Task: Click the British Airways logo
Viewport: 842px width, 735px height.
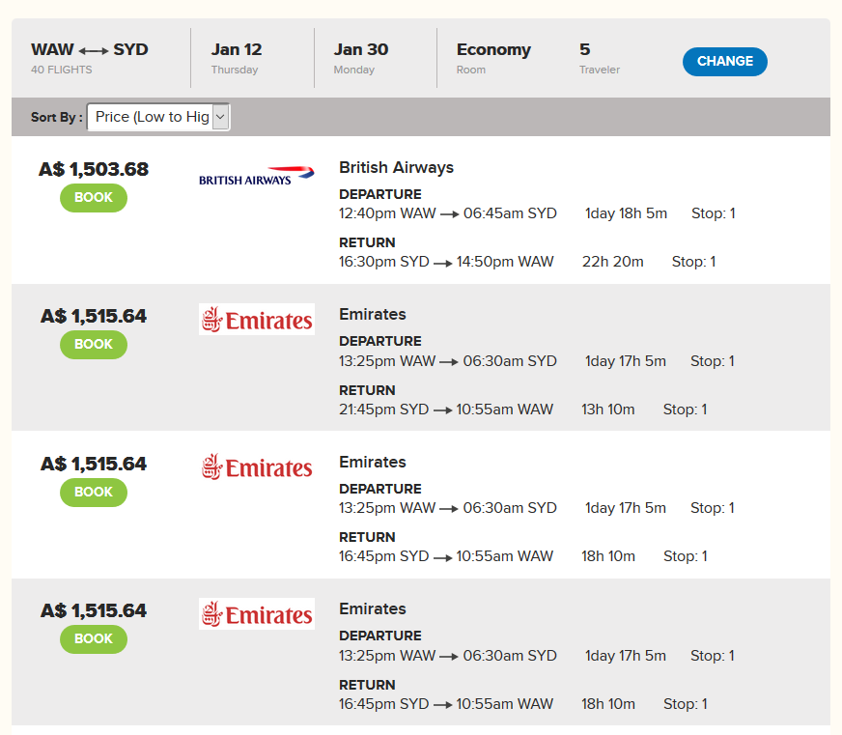Action: (x=257, y=176)
